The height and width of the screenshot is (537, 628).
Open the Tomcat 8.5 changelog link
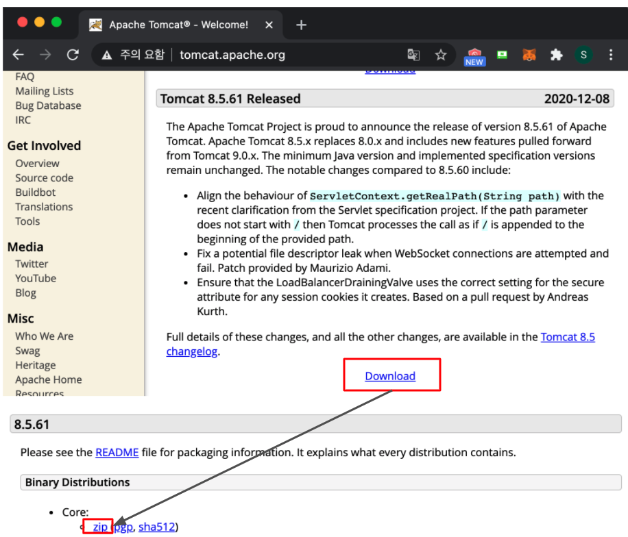tap(568, 337)
